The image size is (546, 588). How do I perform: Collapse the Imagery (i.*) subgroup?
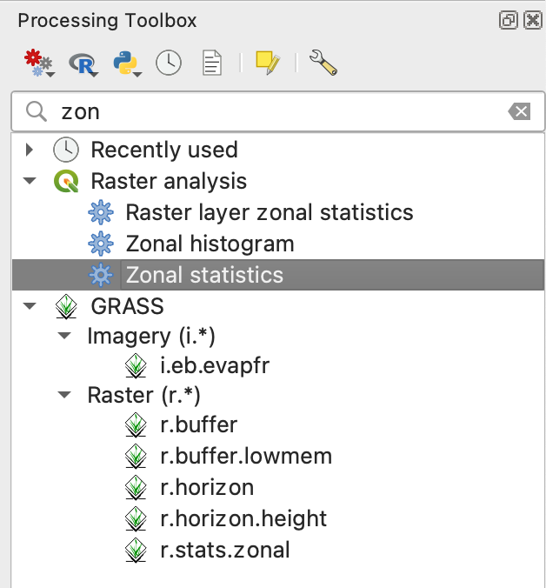click(64, 337)
